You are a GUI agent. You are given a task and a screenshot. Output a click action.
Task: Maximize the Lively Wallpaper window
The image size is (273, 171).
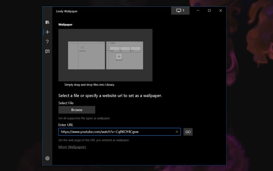tap(209, 10)
